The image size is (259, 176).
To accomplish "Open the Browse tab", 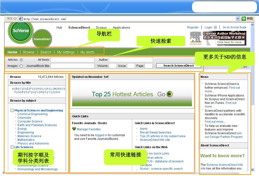I will click(29, 52).
